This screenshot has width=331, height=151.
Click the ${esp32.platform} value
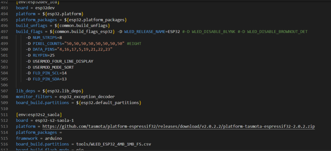pyautogui.click(x=63, y=14)
